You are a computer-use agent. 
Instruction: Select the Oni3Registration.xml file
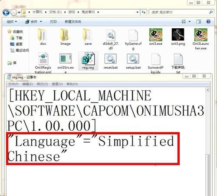(43, 63)
